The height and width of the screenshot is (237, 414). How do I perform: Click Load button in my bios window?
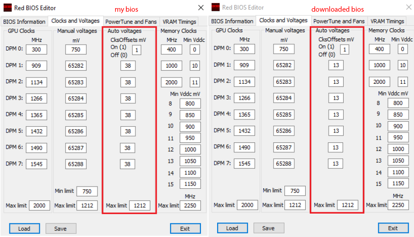click(24, 228)
